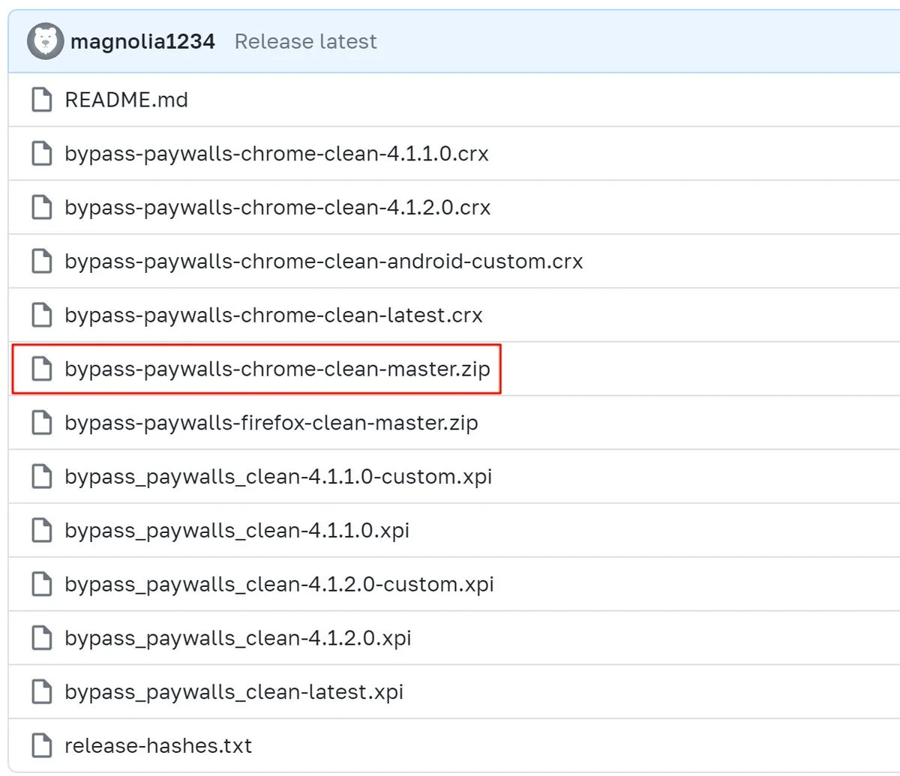Select bypass_paywalls_clean-4.1.1.0-custom.xpi
Viewport: 900px width, 776px height.
pyautogui.click(x=278, y=476)
